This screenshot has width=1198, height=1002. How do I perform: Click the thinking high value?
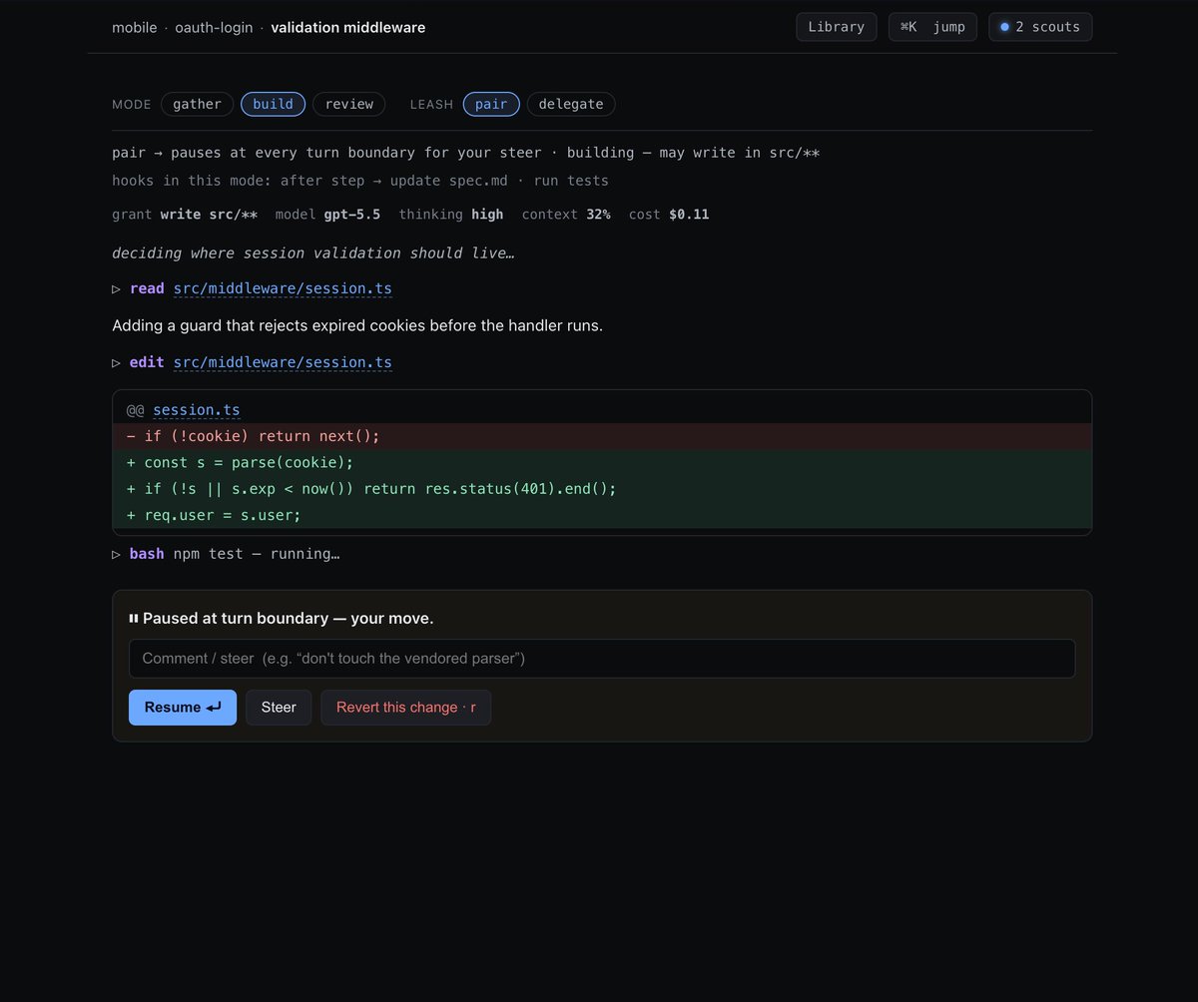point(487,215)
